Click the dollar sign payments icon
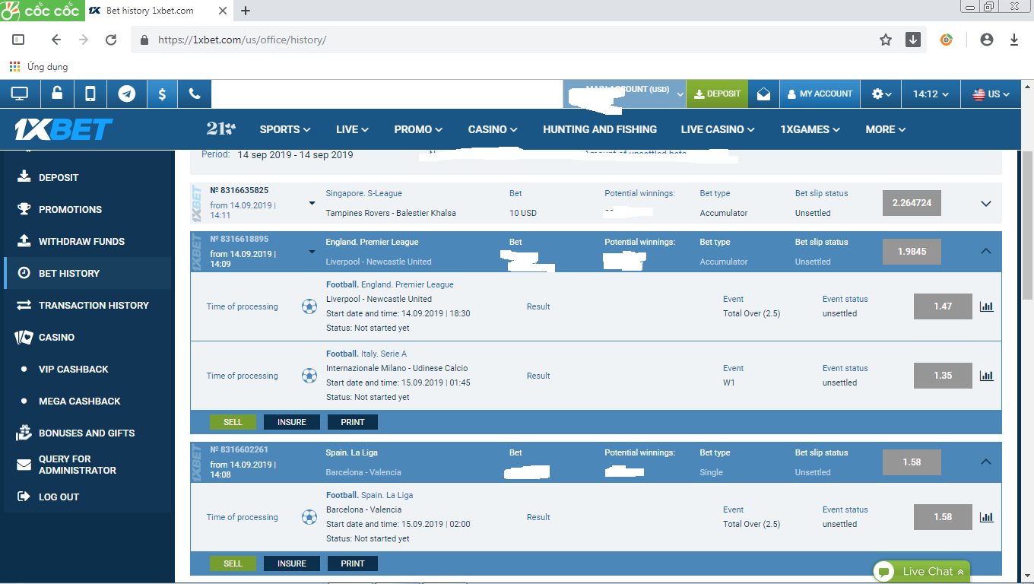This screenshot has height=584, width=1034. point(162,94)
